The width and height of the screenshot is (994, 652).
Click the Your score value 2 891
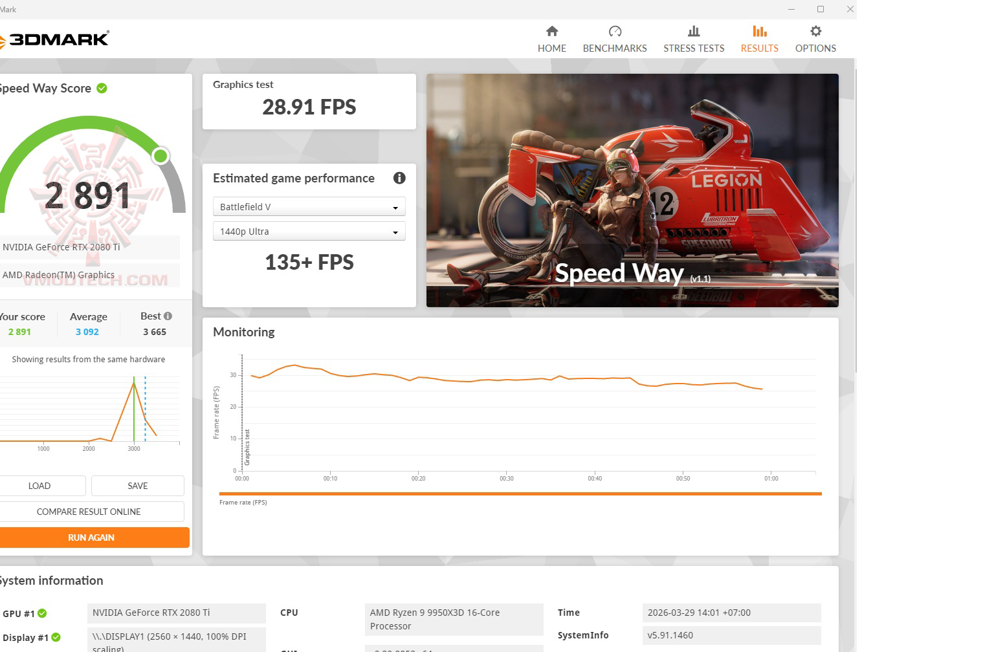19,332
